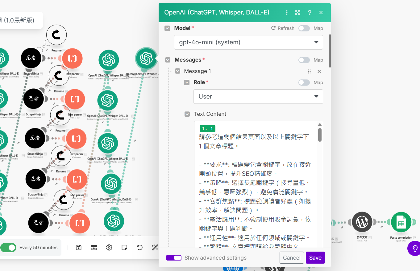This screenshot has height=271, width=420.
Task: Open scenario inputs and outputs icon in bottom toolbar
Action: pyautogui.click(x=94, y=247)
